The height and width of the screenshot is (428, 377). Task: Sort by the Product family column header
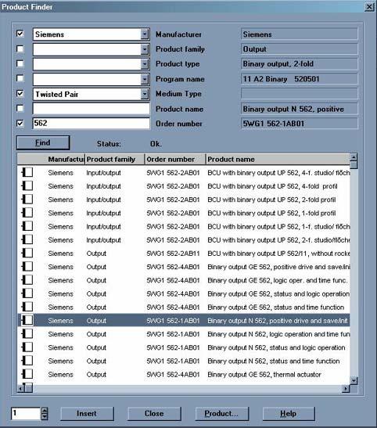(x=115, y=160)
